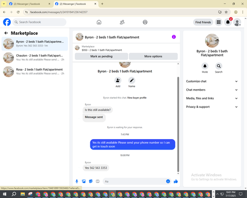Open Windows taskbar search

(14, 194)
